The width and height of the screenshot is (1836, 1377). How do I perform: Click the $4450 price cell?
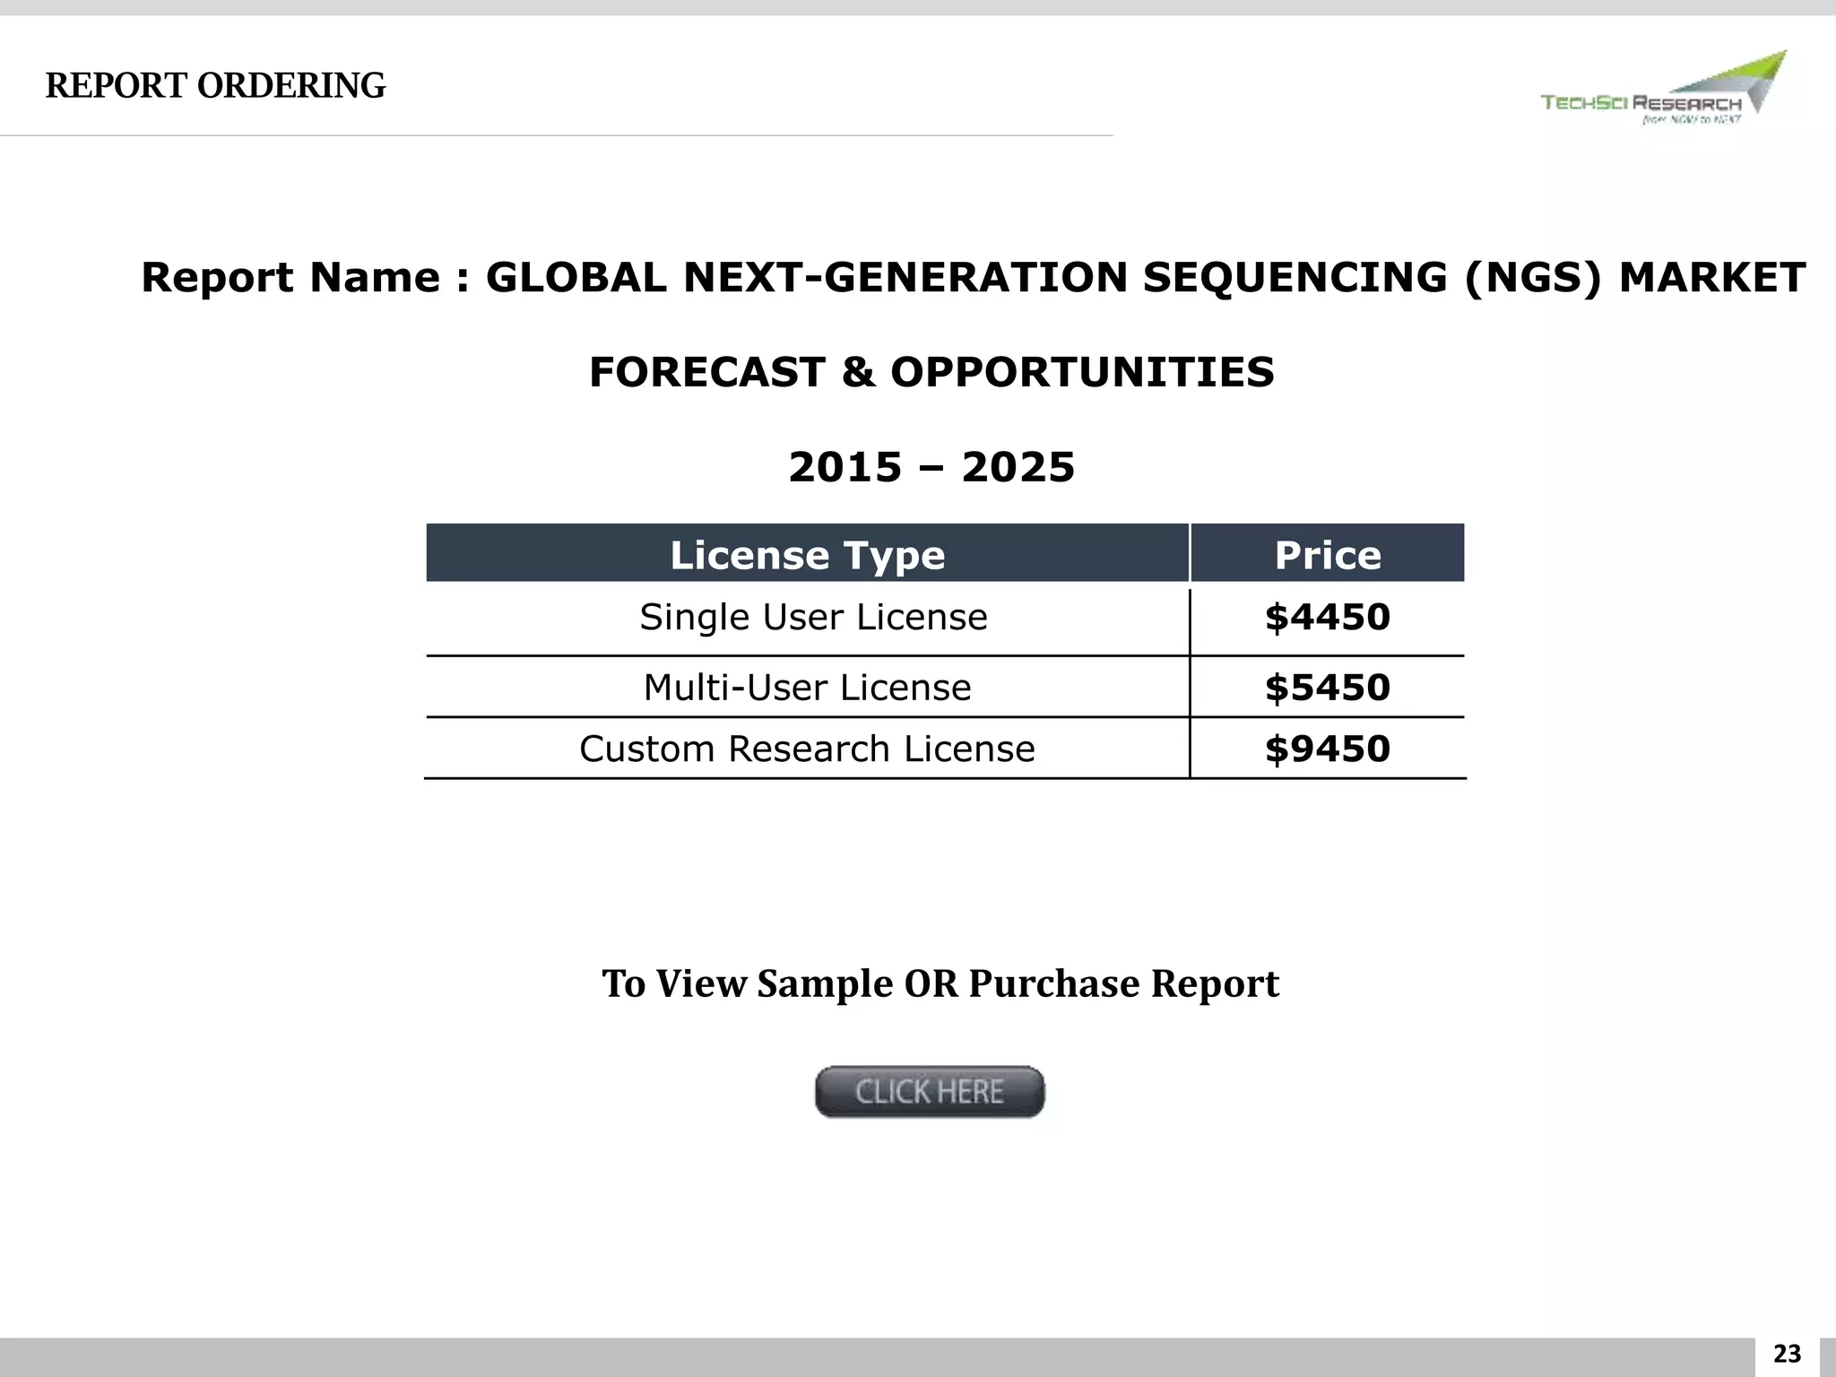coord(1327,617)
